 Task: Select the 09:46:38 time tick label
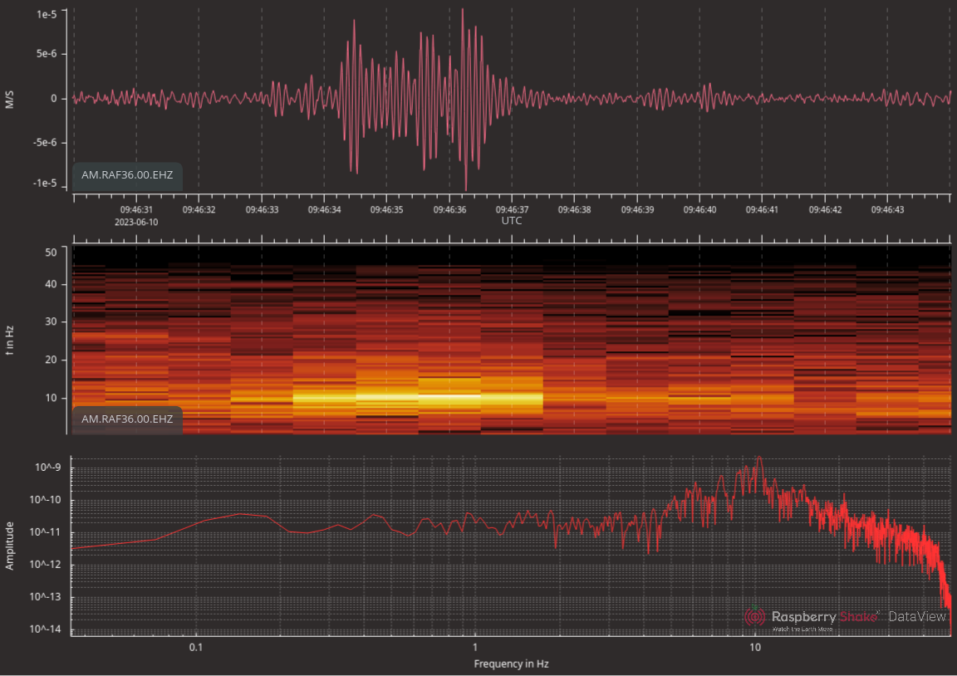point(574,210)
